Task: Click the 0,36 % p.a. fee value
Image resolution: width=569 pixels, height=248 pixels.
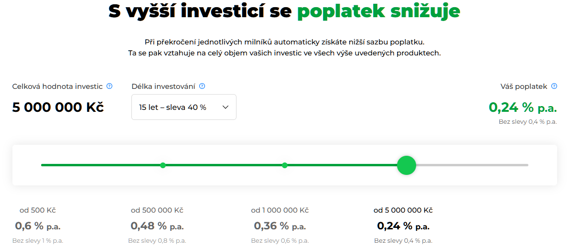Action: [x=279, y=226]
